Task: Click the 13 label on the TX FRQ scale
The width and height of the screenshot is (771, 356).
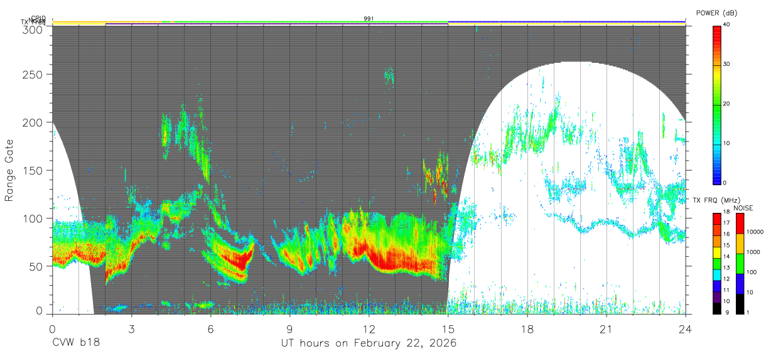Action: click(x=726, y=267)
